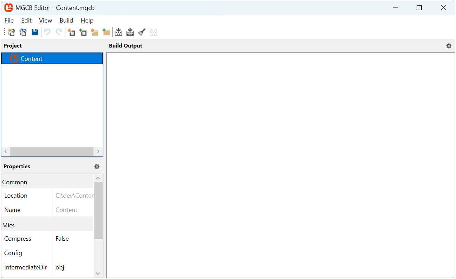Click the Build toolbar icon
456x279 pixels.
tap(118, 32)
